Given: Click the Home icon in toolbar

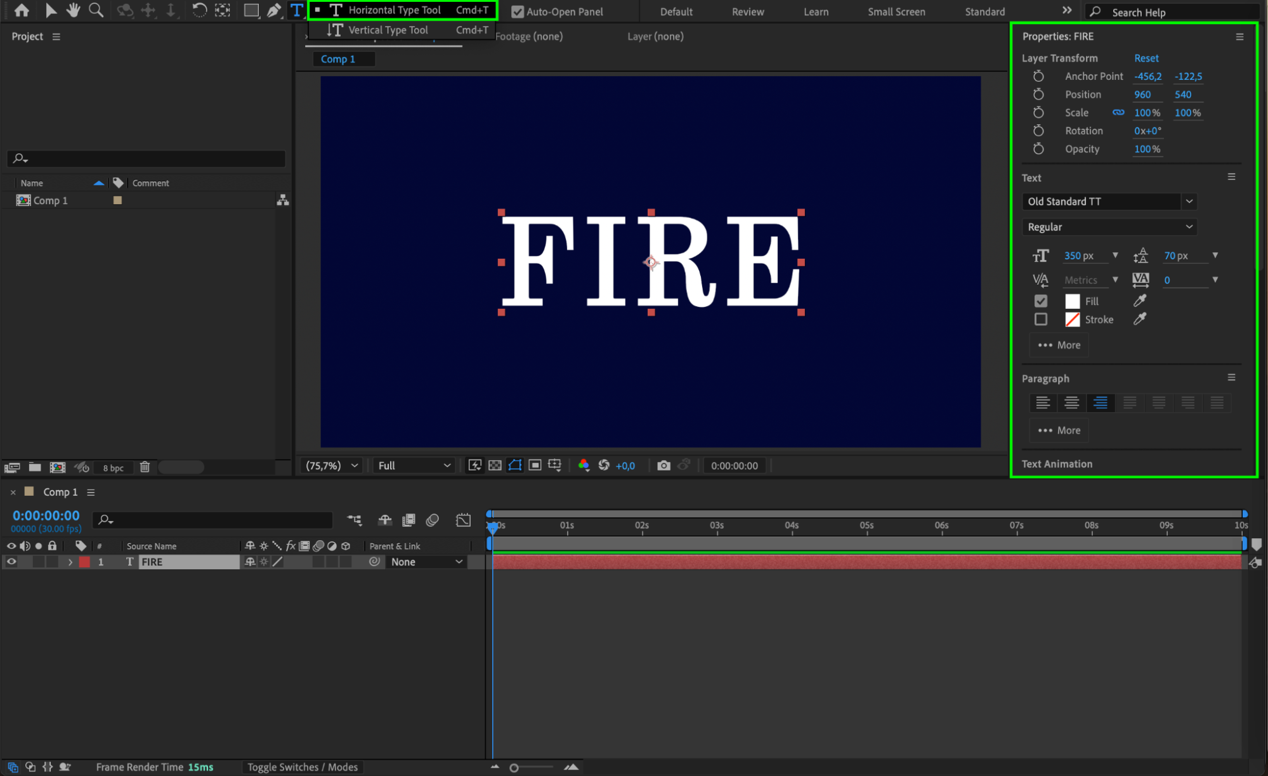Looking at the screenshot, I should point(22,10).
